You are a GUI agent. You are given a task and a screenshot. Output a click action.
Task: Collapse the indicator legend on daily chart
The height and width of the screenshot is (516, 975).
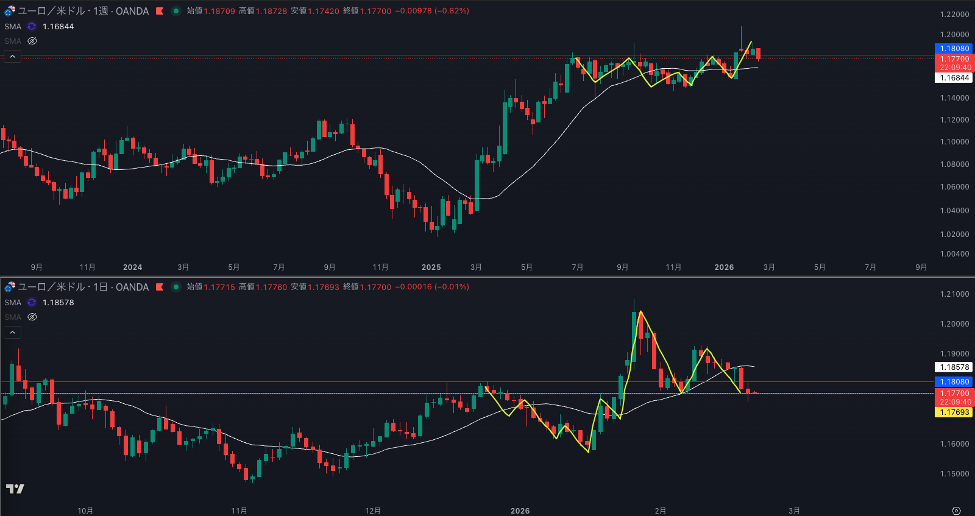(x=13, y=333)
